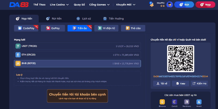The height and width of the screenshot is (109, 218).
Task: Click the GoPay icon
Action: point(48,28)
